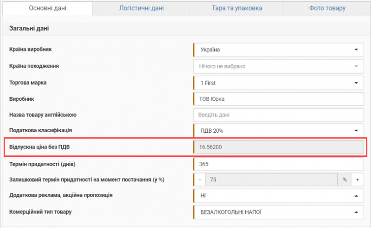Click the Загальні дані section header
The width and height of the screenshot is (371, 228).
pos(29,29)
